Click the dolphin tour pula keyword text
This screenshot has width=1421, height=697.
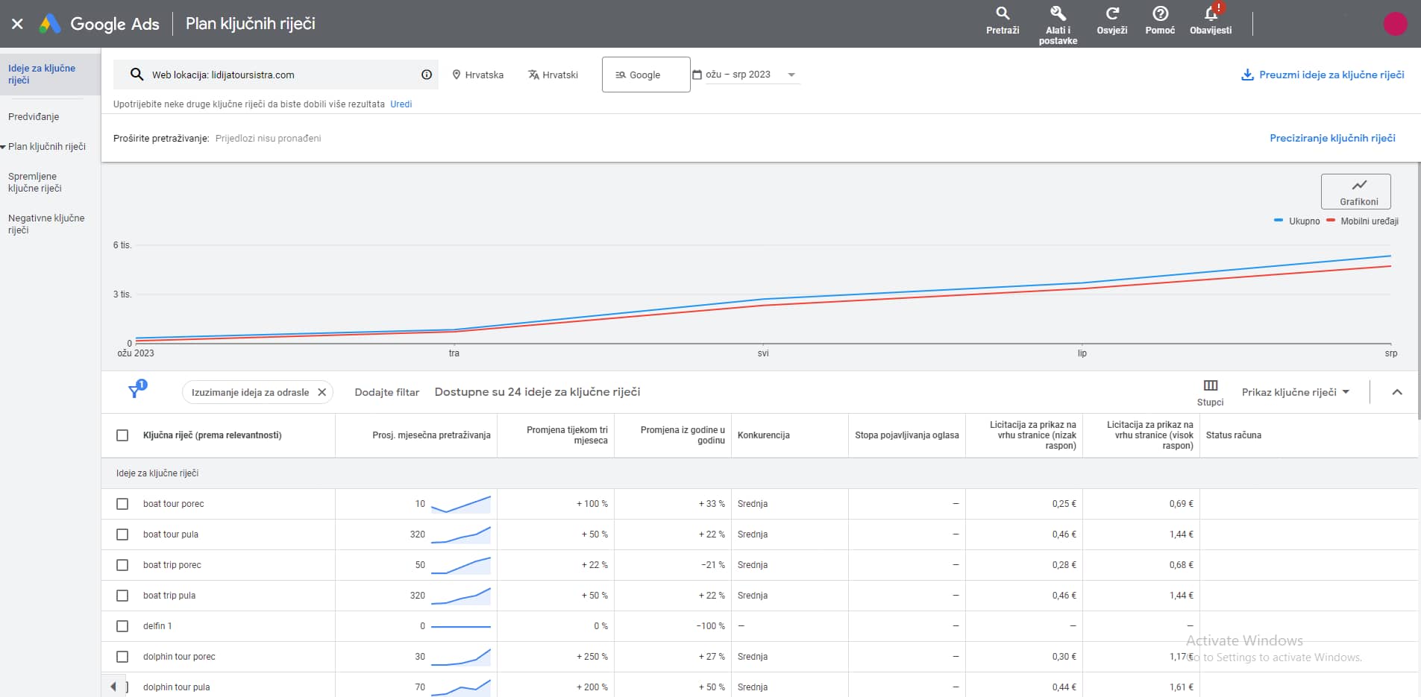[176, 687]
